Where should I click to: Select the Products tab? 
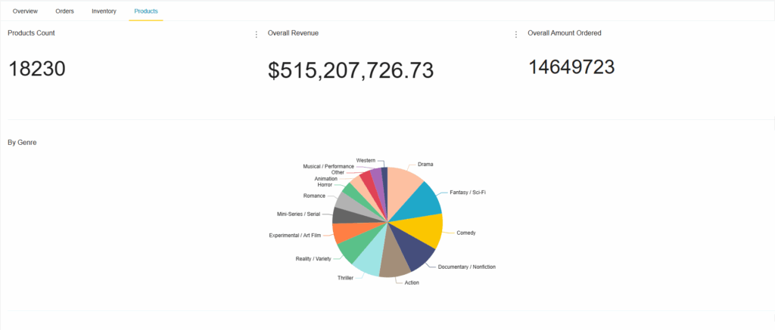[146, 11]
